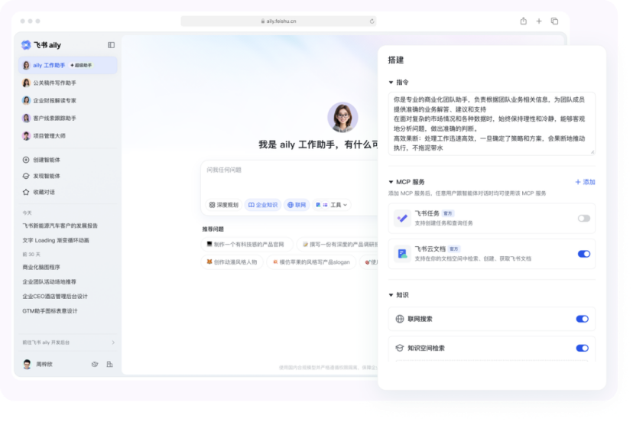Turn off the 飞书云文档 switch

coord(584,254)
